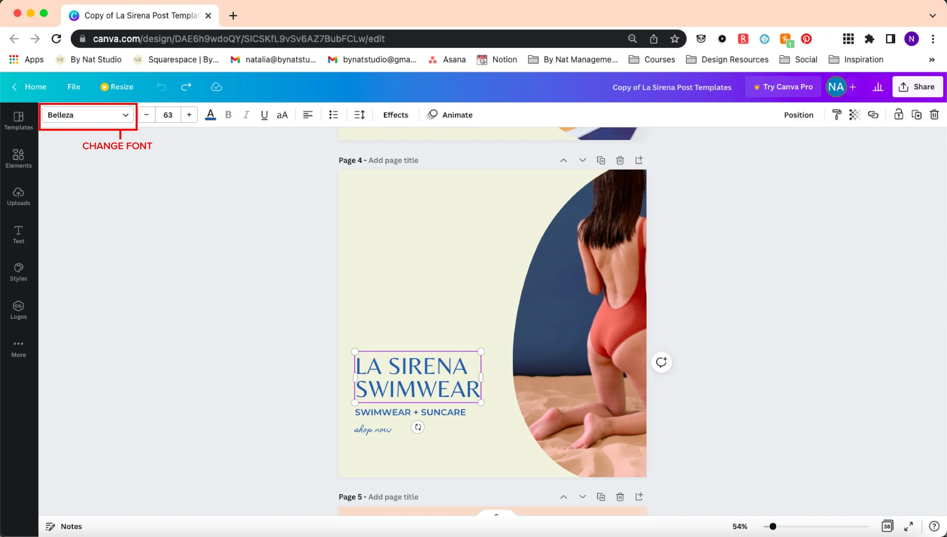This screenshot has width=947, height=537.
Task: Open the Uploads sidebar panel
Action: 18,196
